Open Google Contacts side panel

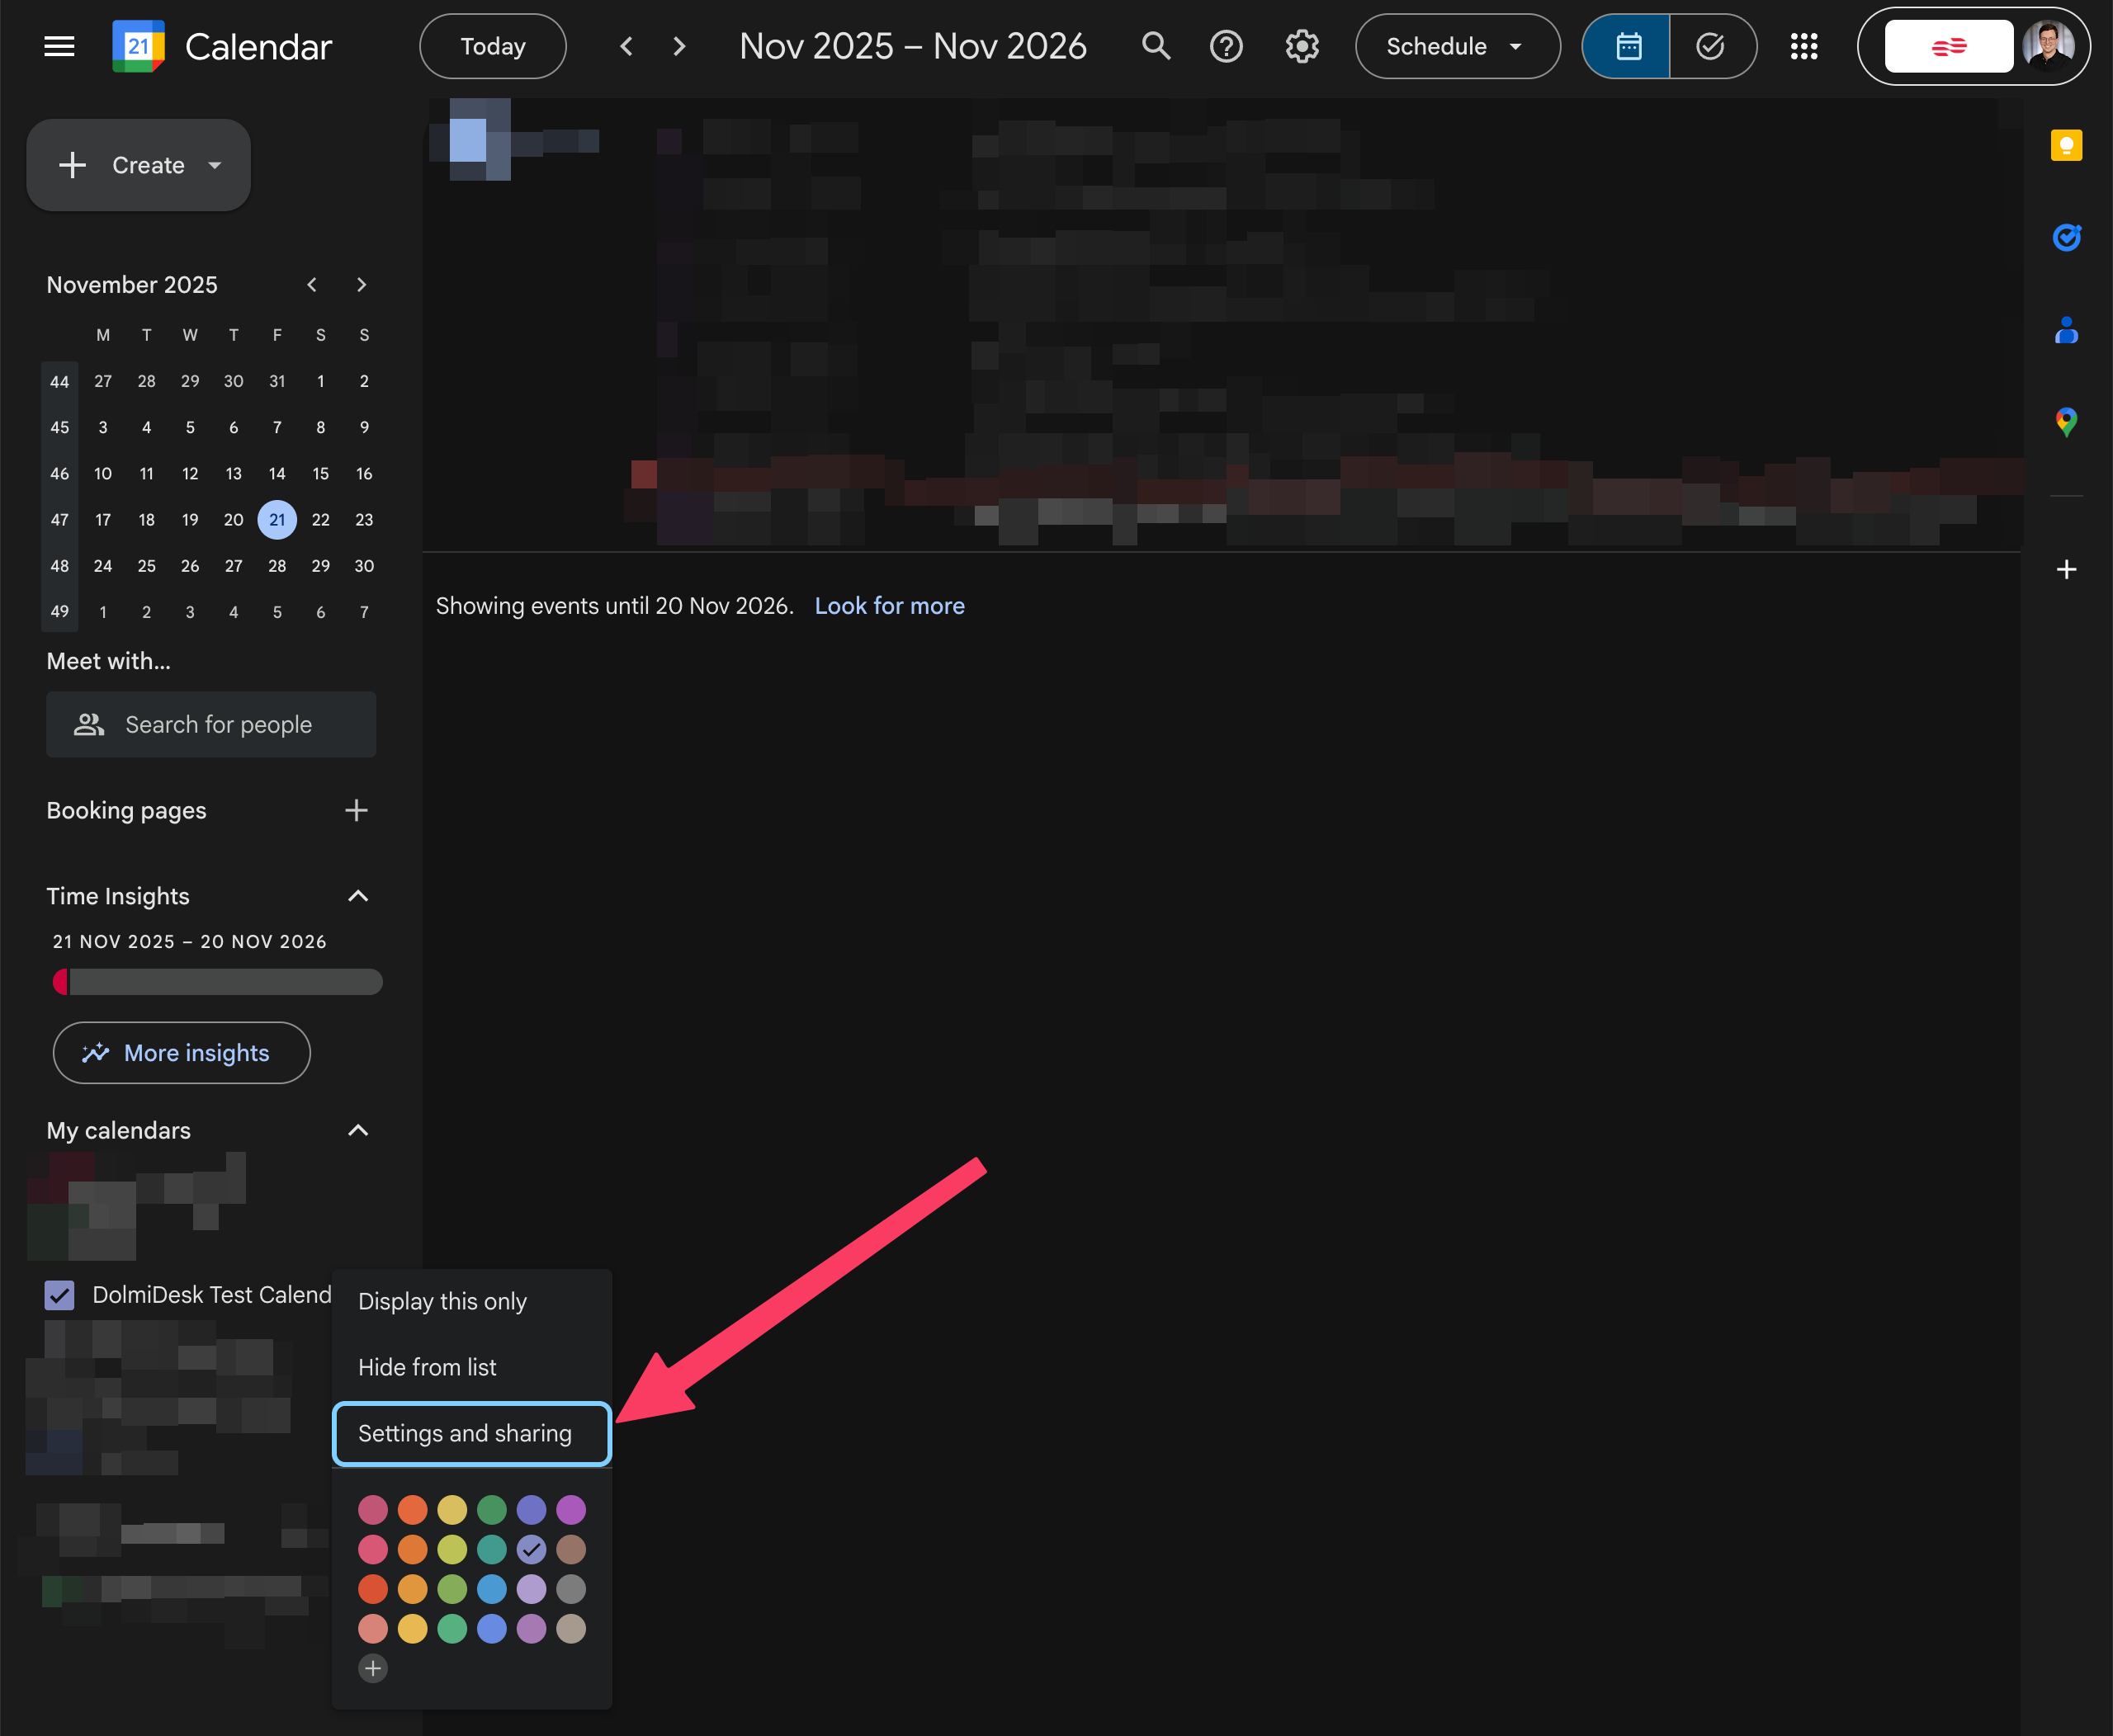click(x=2066, y=331)
